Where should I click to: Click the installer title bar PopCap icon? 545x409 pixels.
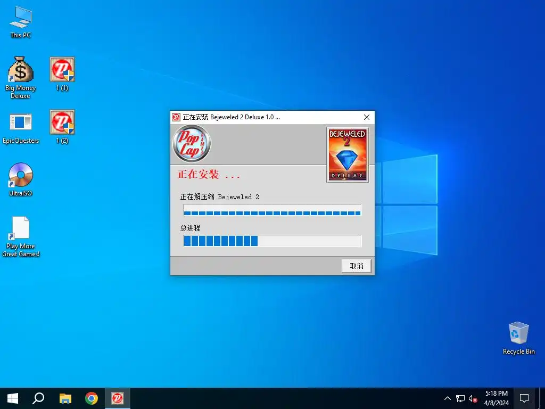click(x=176, y=117)
